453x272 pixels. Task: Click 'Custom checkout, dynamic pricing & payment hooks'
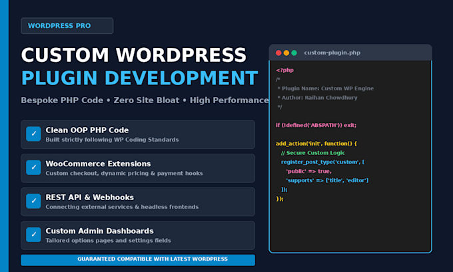(x=124, y=173)
